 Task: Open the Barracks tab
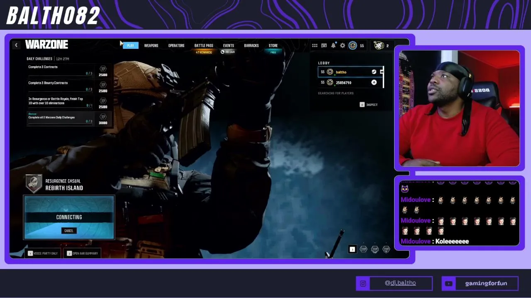point(251,46)
